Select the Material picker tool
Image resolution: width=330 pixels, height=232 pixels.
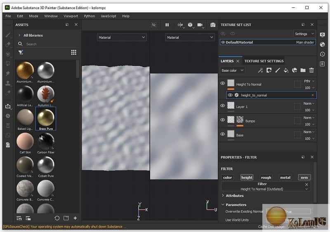tap(8, 93)
